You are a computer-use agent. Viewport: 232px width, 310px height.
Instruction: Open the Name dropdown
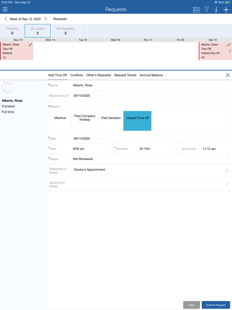(x=227, y=85)
